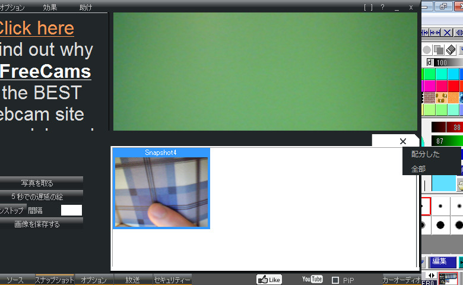This screenshot has height=285, width=463.
Task: Select the smallest dot brush preset
Action: [x=425, y=206]
